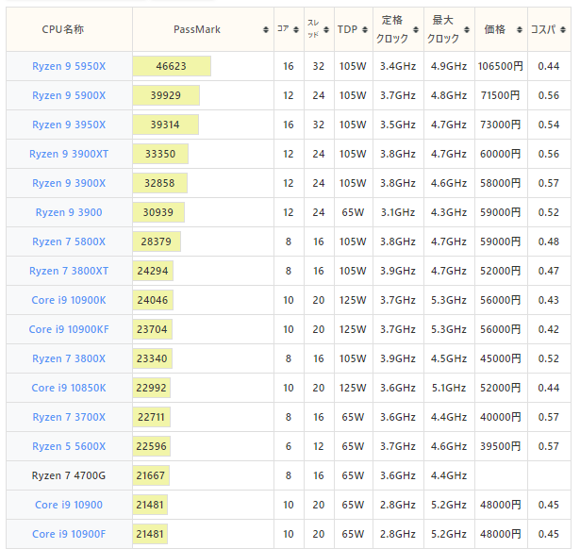The image size is (580, 549).
Task: Click the 46623 PassMark score bar
Action: point(172,66)
